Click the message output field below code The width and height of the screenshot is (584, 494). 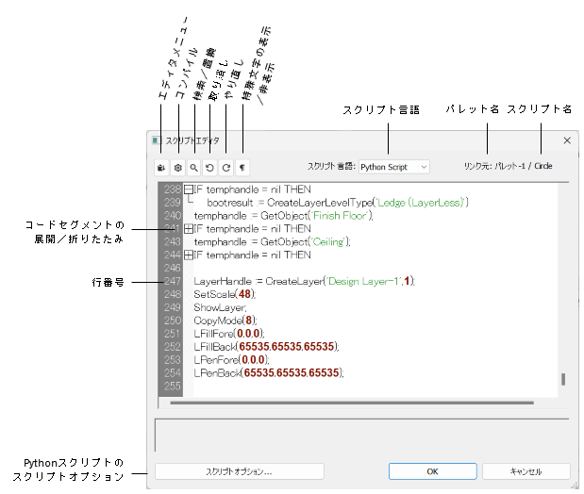pyautogui.click(x=360, y=434)
